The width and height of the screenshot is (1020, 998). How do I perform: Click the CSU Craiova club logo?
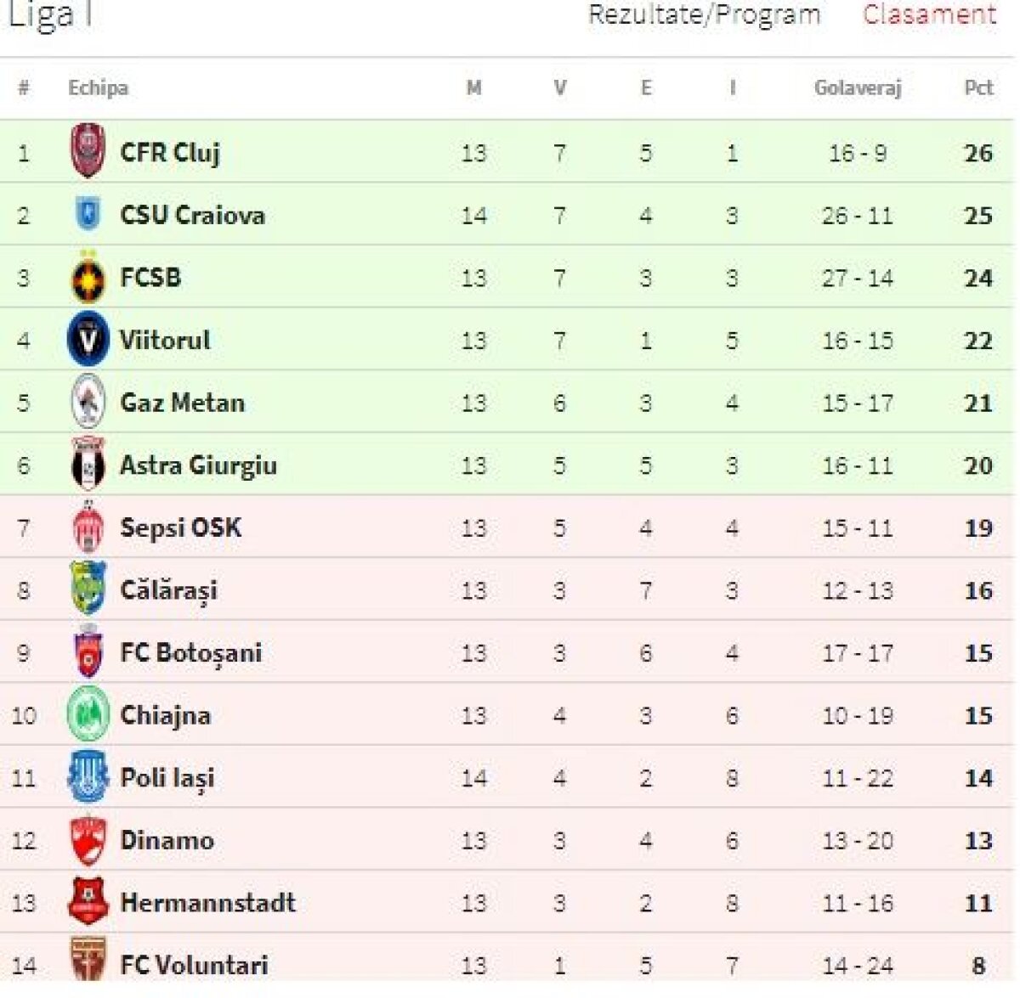[88, 214]
